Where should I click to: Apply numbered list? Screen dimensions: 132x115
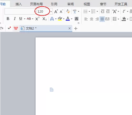(x=93, y=11)
